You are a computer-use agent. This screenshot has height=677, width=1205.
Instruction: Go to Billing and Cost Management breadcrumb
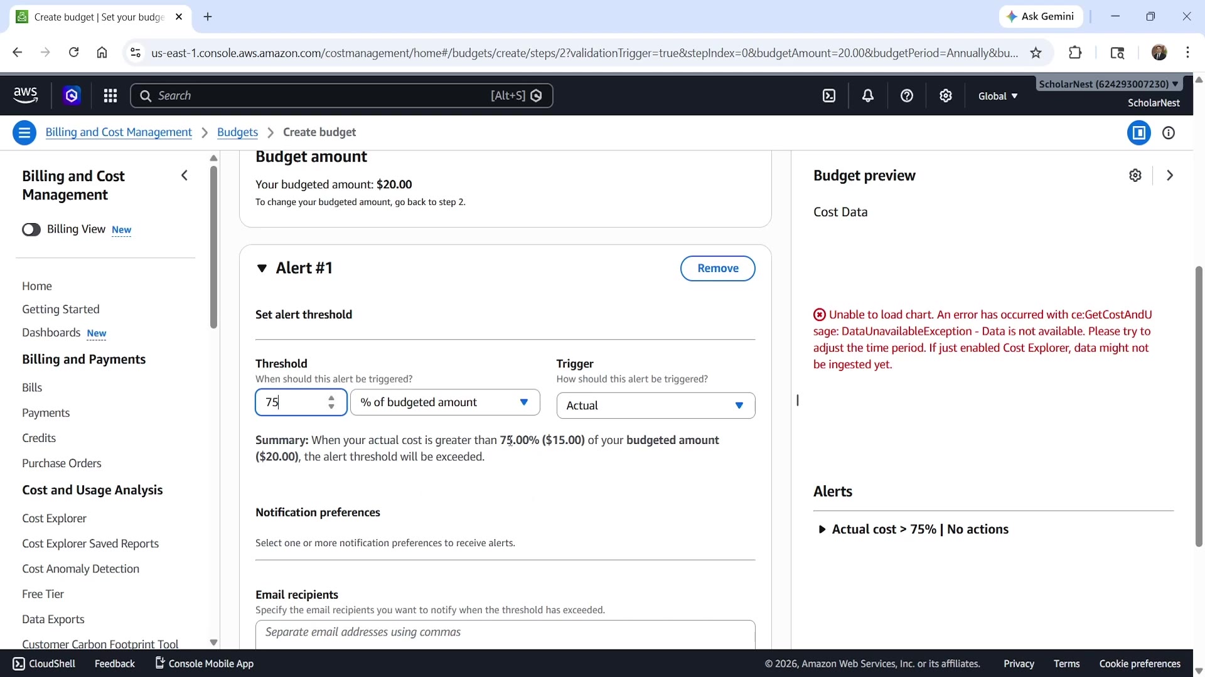[119, 132]
